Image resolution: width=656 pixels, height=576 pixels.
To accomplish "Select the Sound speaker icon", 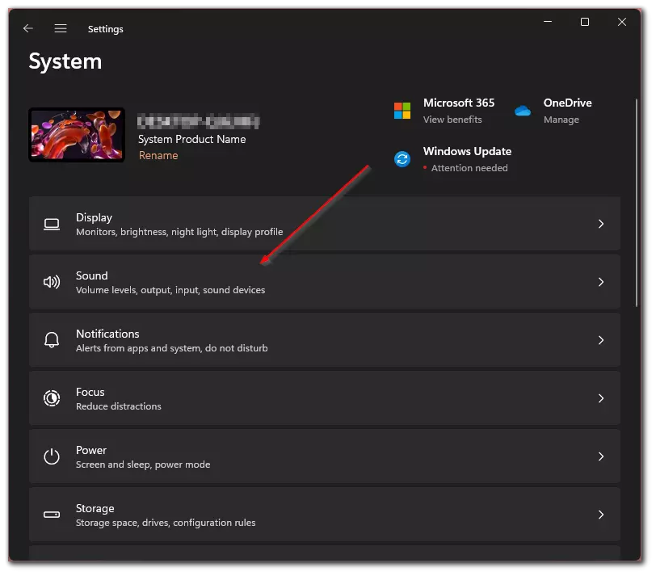I will tap(52, 282).
